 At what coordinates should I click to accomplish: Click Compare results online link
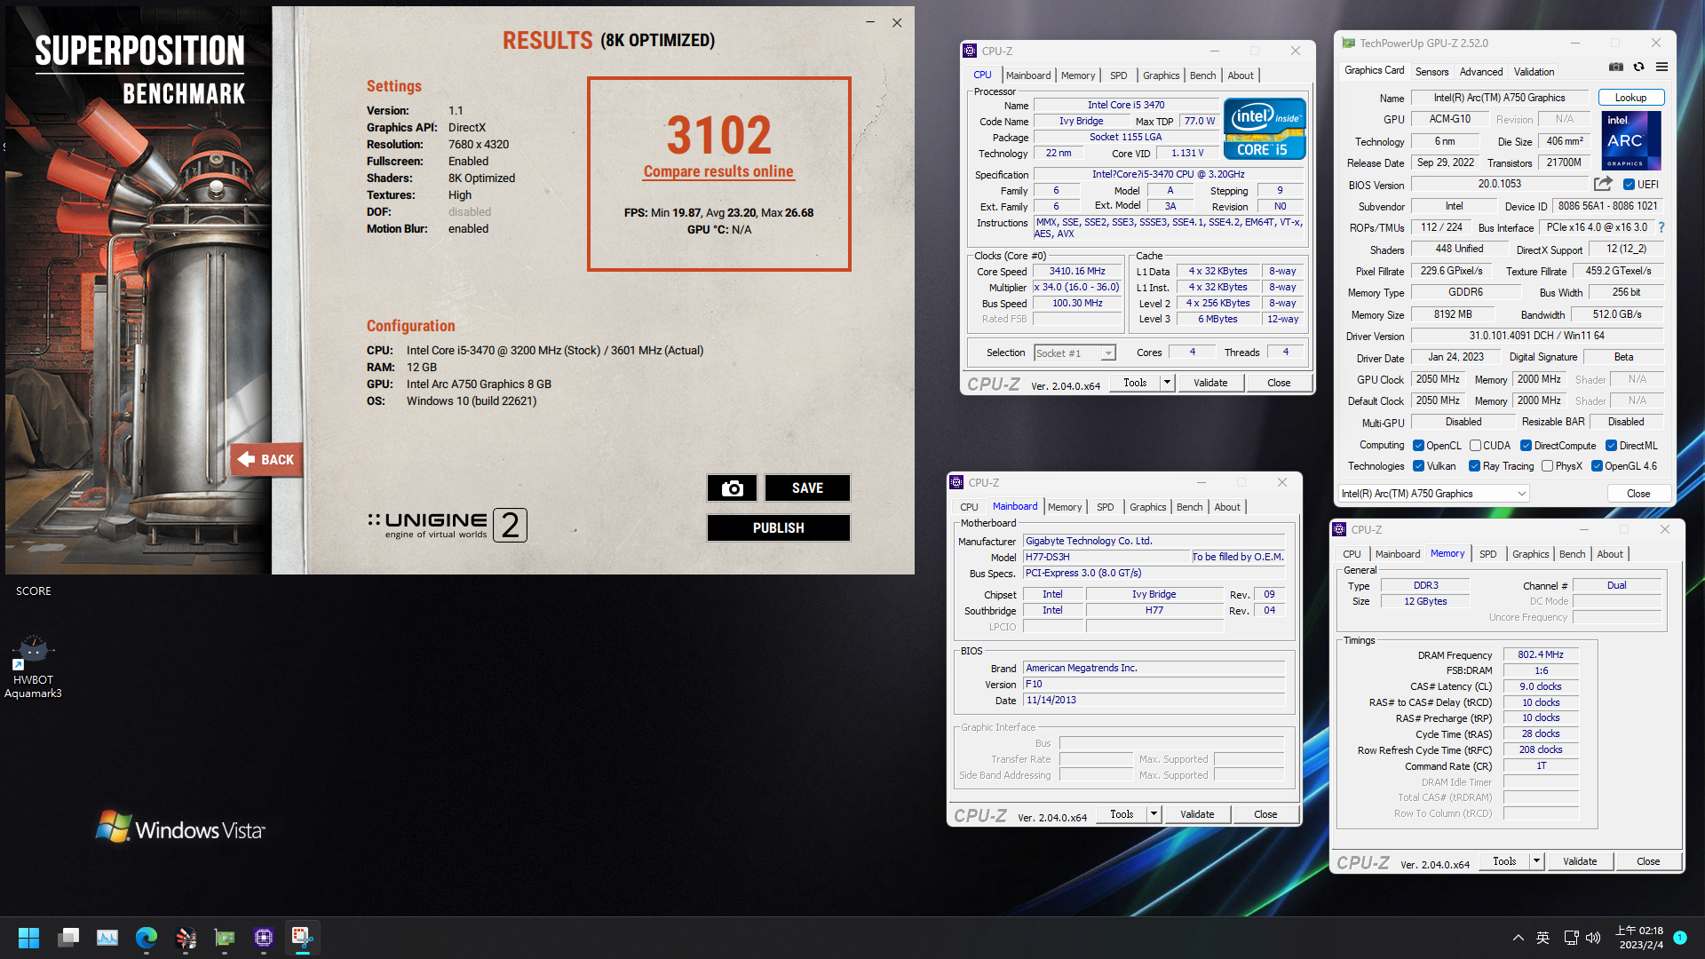(x=718, y=171)
